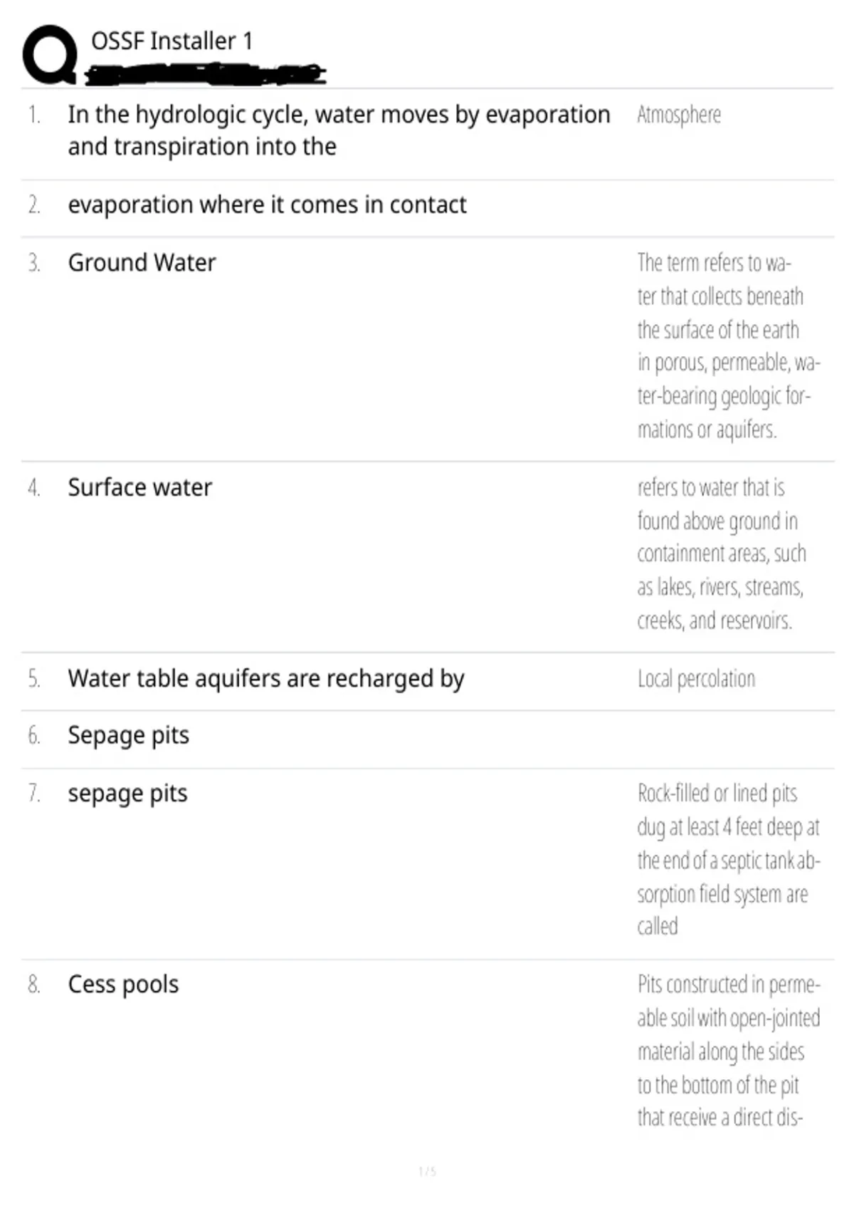This screenshot has width=854, height=1211.
Task: Select the Local percolation answer
Action: pyautogui.click(x=696, y=679)
